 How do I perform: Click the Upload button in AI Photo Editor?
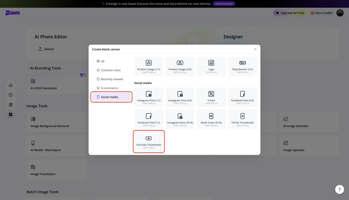click(x=46, y=49)
